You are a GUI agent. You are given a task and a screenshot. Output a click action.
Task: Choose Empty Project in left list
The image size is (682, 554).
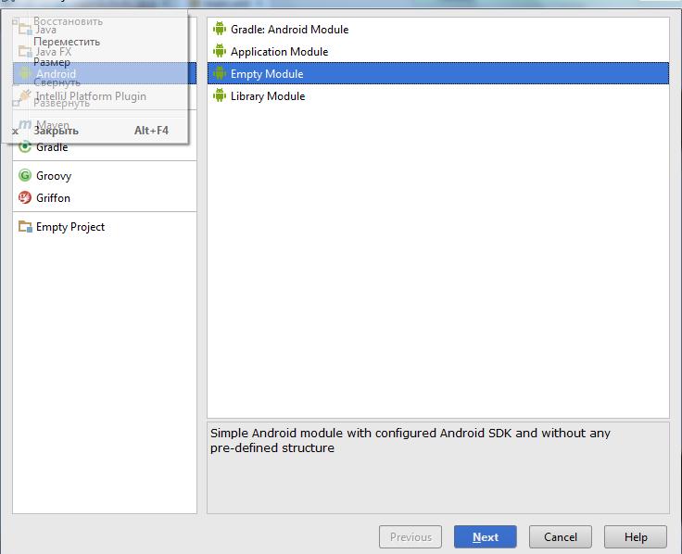[x=105, y=227]
